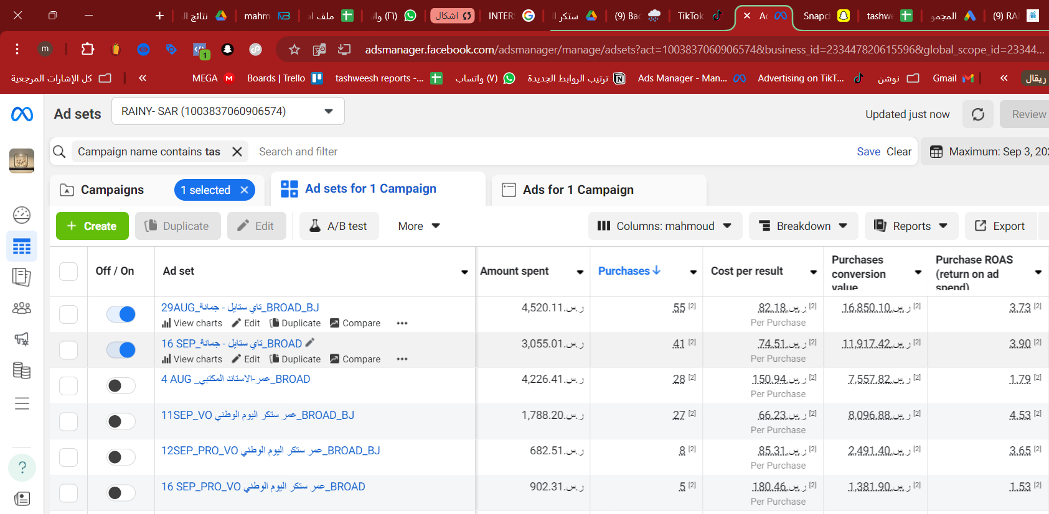The width and height of the screenshot is (1049, 514).
Task: Edit pencil icon next to 16 SEP BROAD ad set name
Action: pos(310,342)
